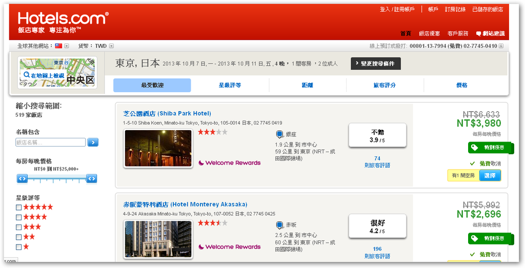Open 已儲存的飯店 saved hotels
525x268 pixels.
point(488,9)
